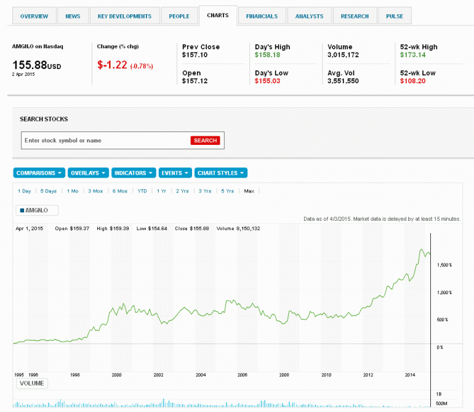This screenshot has width=474, height=412.
Task: Choose the YTD time range
Action: pyautogui.click(x=142, y=191)
